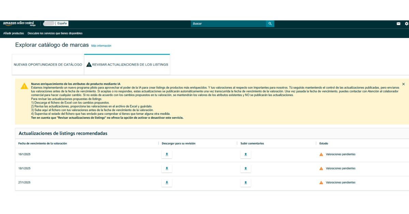This screenshot has width=409, height=214.
Task: Click the warning icon next to 16/1/2025 status
Action: point(321,155)
